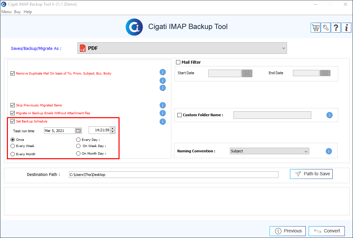The height and width of the screenshot is (238, 353).
Task: Open the Task run time calendar picker
Action: point(78,131)
